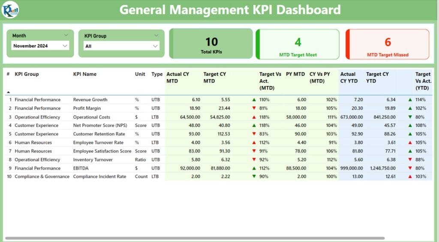Viewport: 439px width, 242px height.
Task: Click the 841,250.00 Target CY YTD value
Action: [385, 117]
